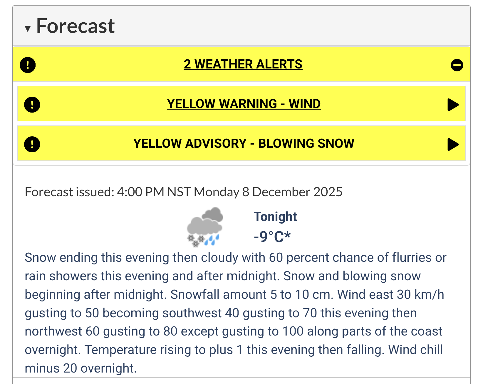
Task: Open the 2 Weather Alerts link
Action: point(243,64)
